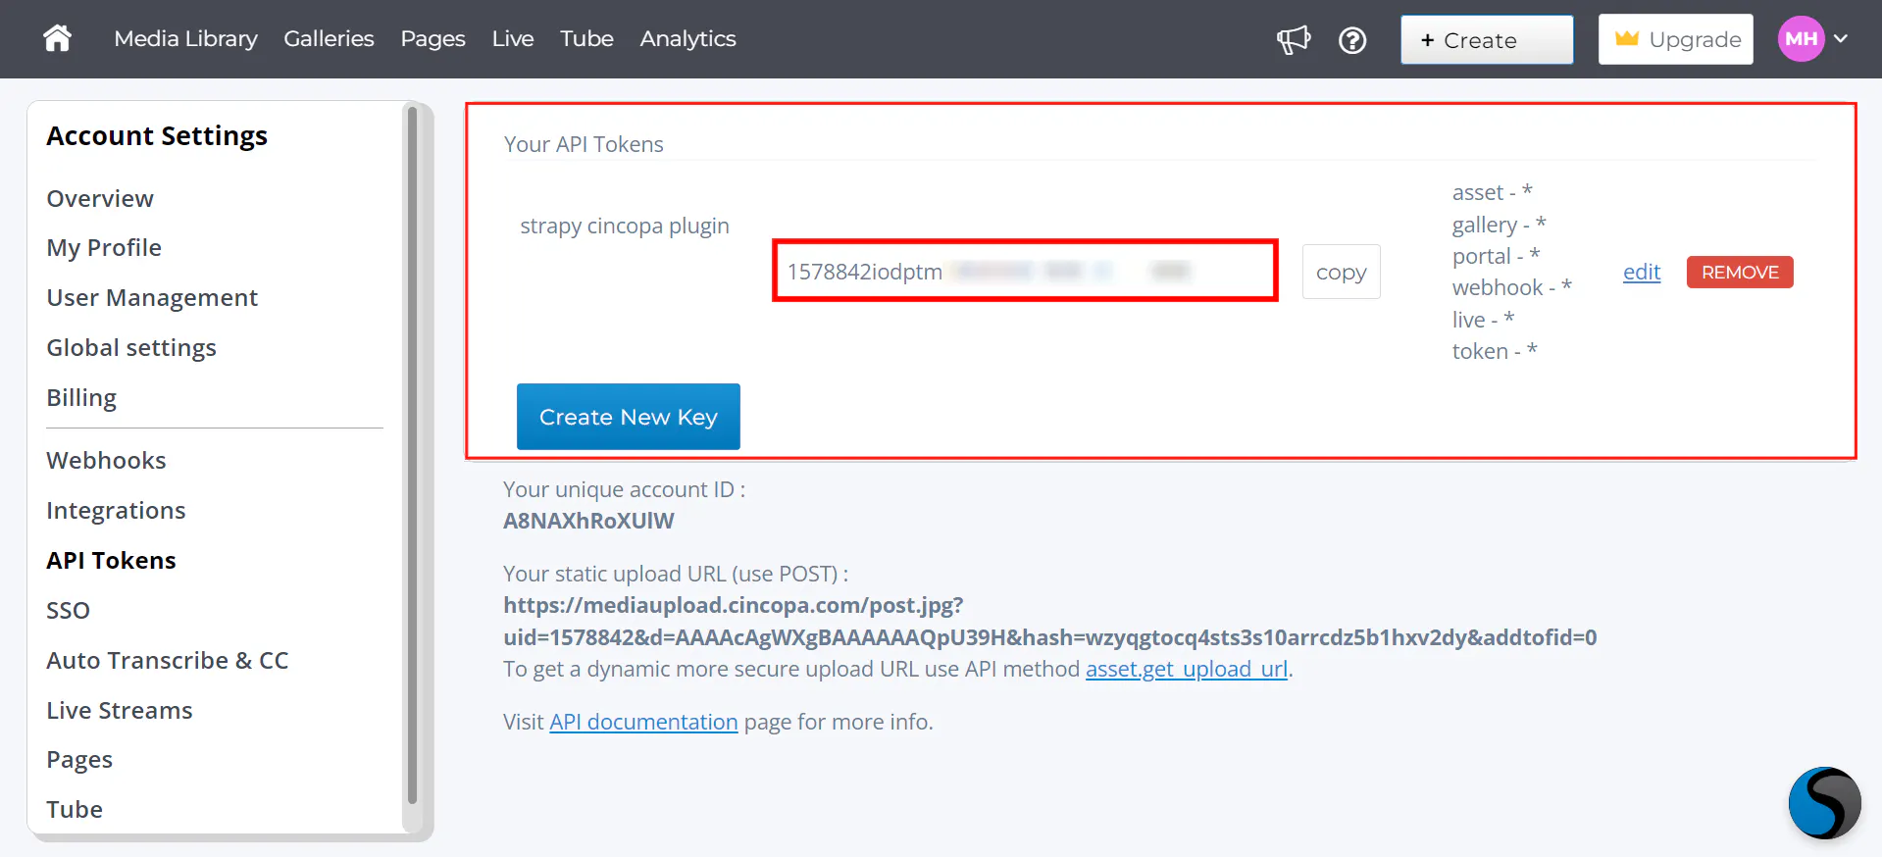The width and height of the screenshot is (1882, 857).
Task: Open Auto Transcribe & CC settings
Action: (x=168, y=661)
